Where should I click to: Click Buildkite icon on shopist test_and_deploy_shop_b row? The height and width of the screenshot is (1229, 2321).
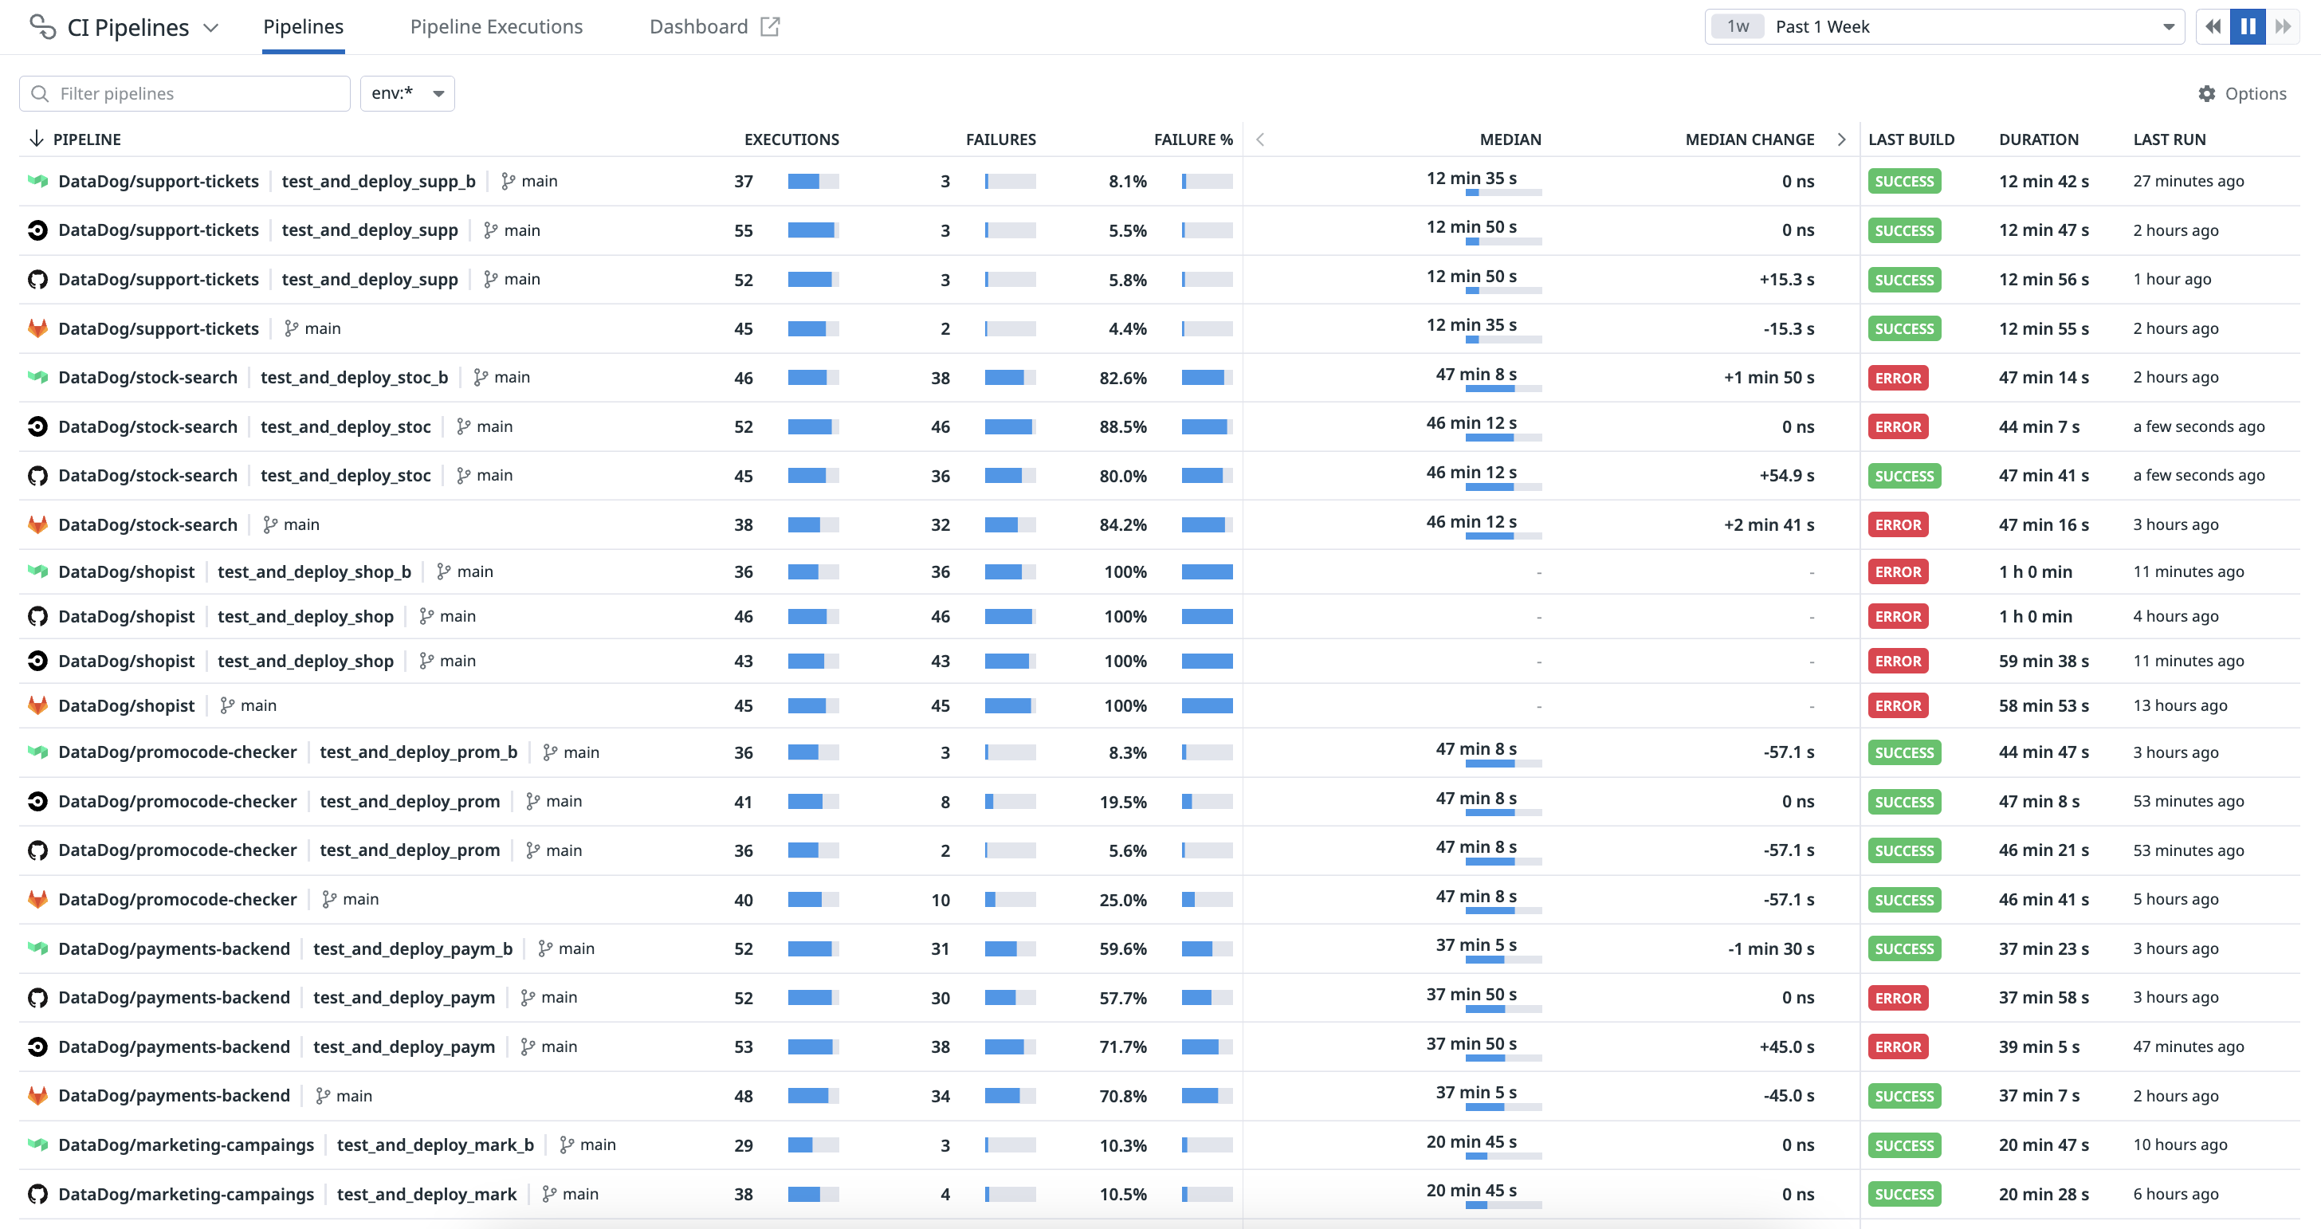pos(37,571)
